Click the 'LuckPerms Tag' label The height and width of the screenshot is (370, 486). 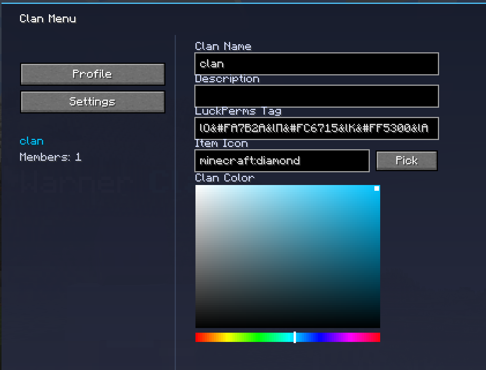(238, 111)
